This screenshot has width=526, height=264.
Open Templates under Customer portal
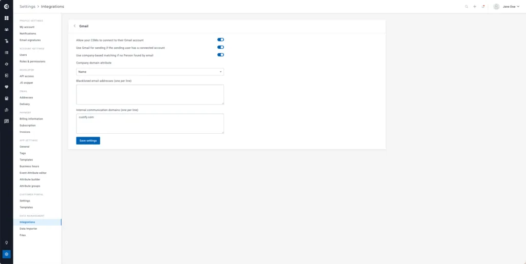pyautogui.click(x=26, y=207)
